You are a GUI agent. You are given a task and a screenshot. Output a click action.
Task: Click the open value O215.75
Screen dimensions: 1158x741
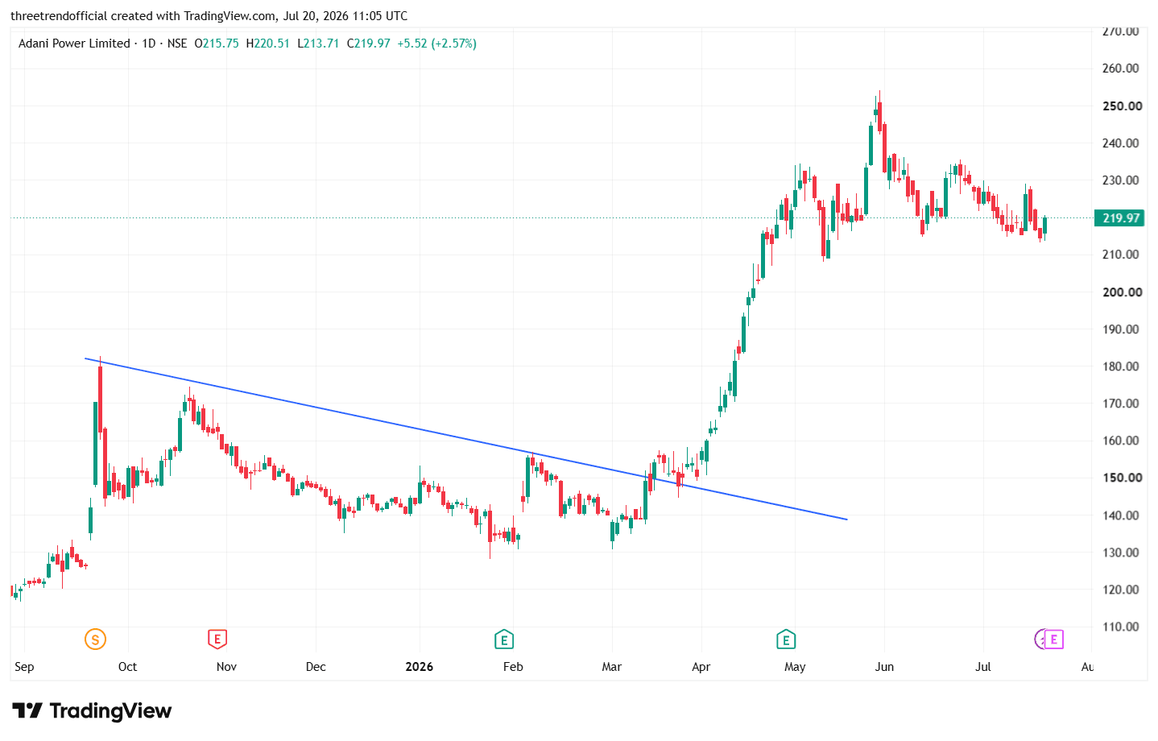tap(217, 43)
